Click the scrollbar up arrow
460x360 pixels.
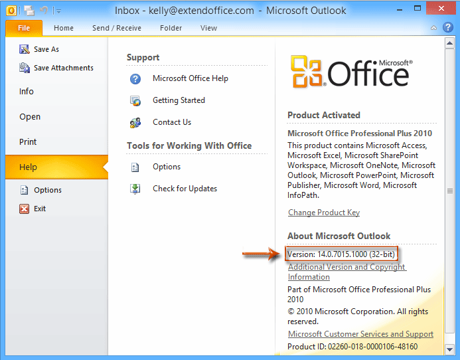449,43
